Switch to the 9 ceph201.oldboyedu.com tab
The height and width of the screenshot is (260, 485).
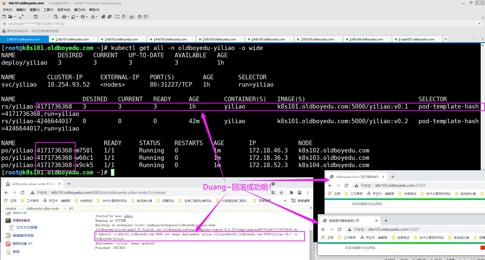417,39
